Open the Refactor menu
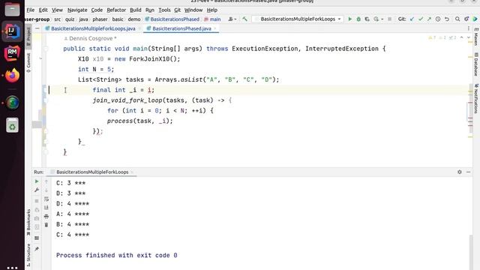 (116, 10)
